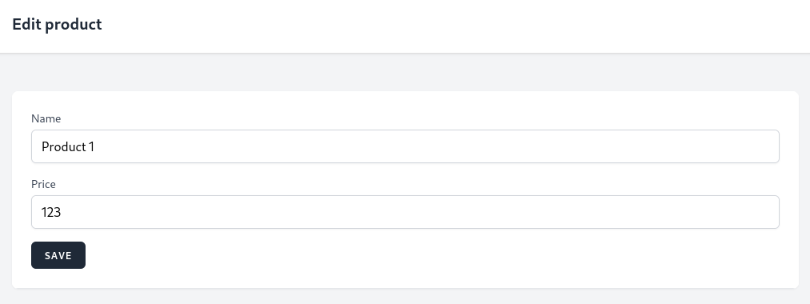Click grey page background beneath the form card

(405, 296)
